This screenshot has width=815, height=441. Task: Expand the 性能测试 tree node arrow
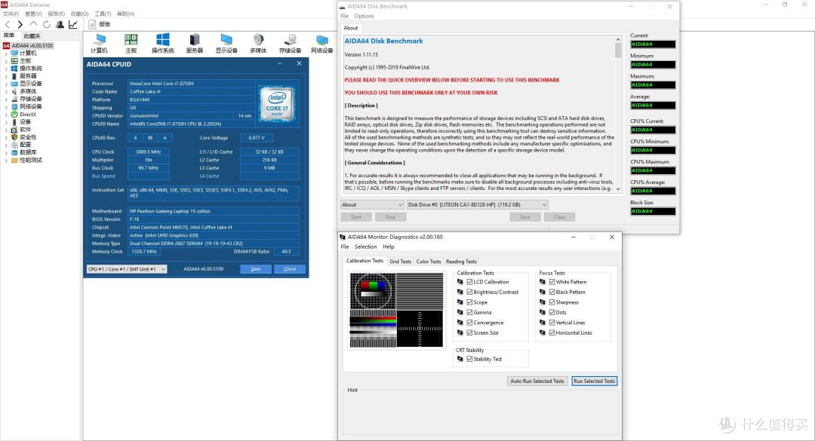point(6,160)
